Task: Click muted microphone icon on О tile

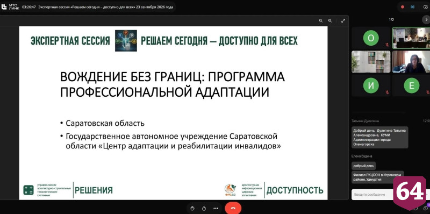Action: tap(387, 45)
